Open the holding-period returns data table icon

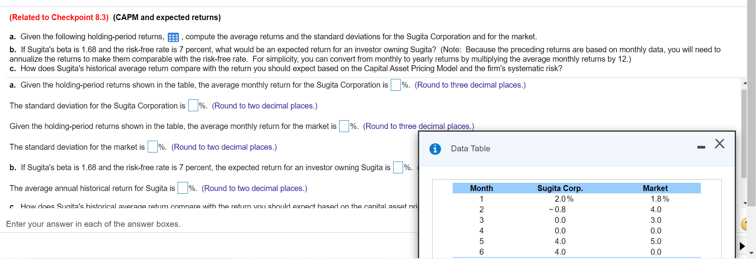point(173,37)
